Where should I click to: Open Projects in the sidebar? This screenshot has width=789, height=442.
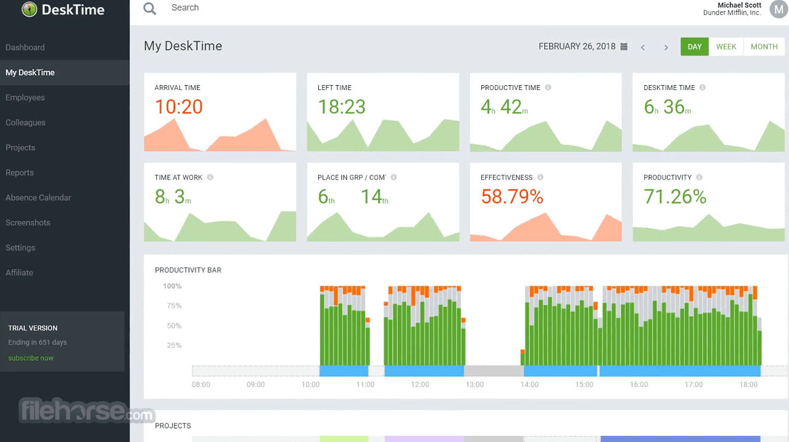point(20,148)
